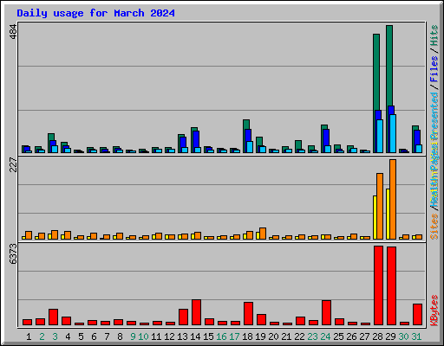This screenshot has width=444, height=346.
Task: Click day 25 on the axis
Action: [x=338, y=336]
